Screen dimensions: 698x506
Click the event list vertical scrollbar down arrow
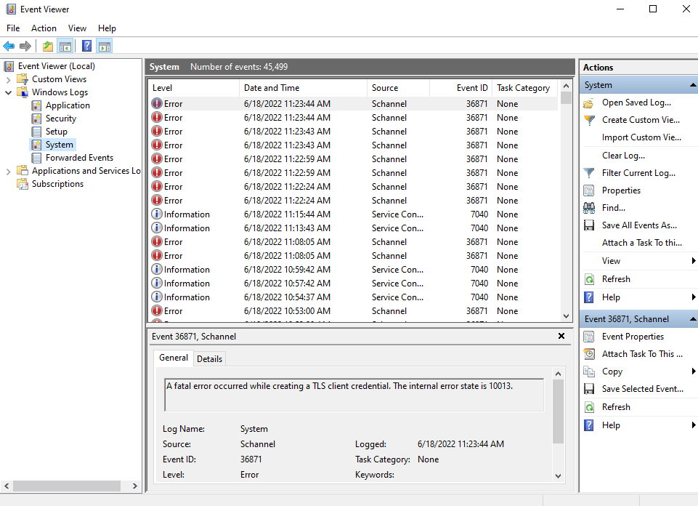pos(567,316)
